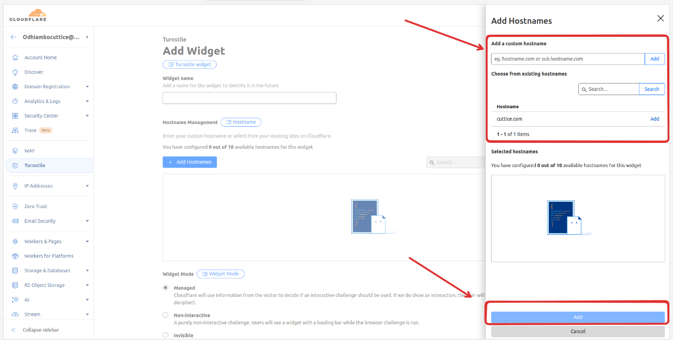
Task: Click the Cloudflare logo
Action: (x=28, y=15)
